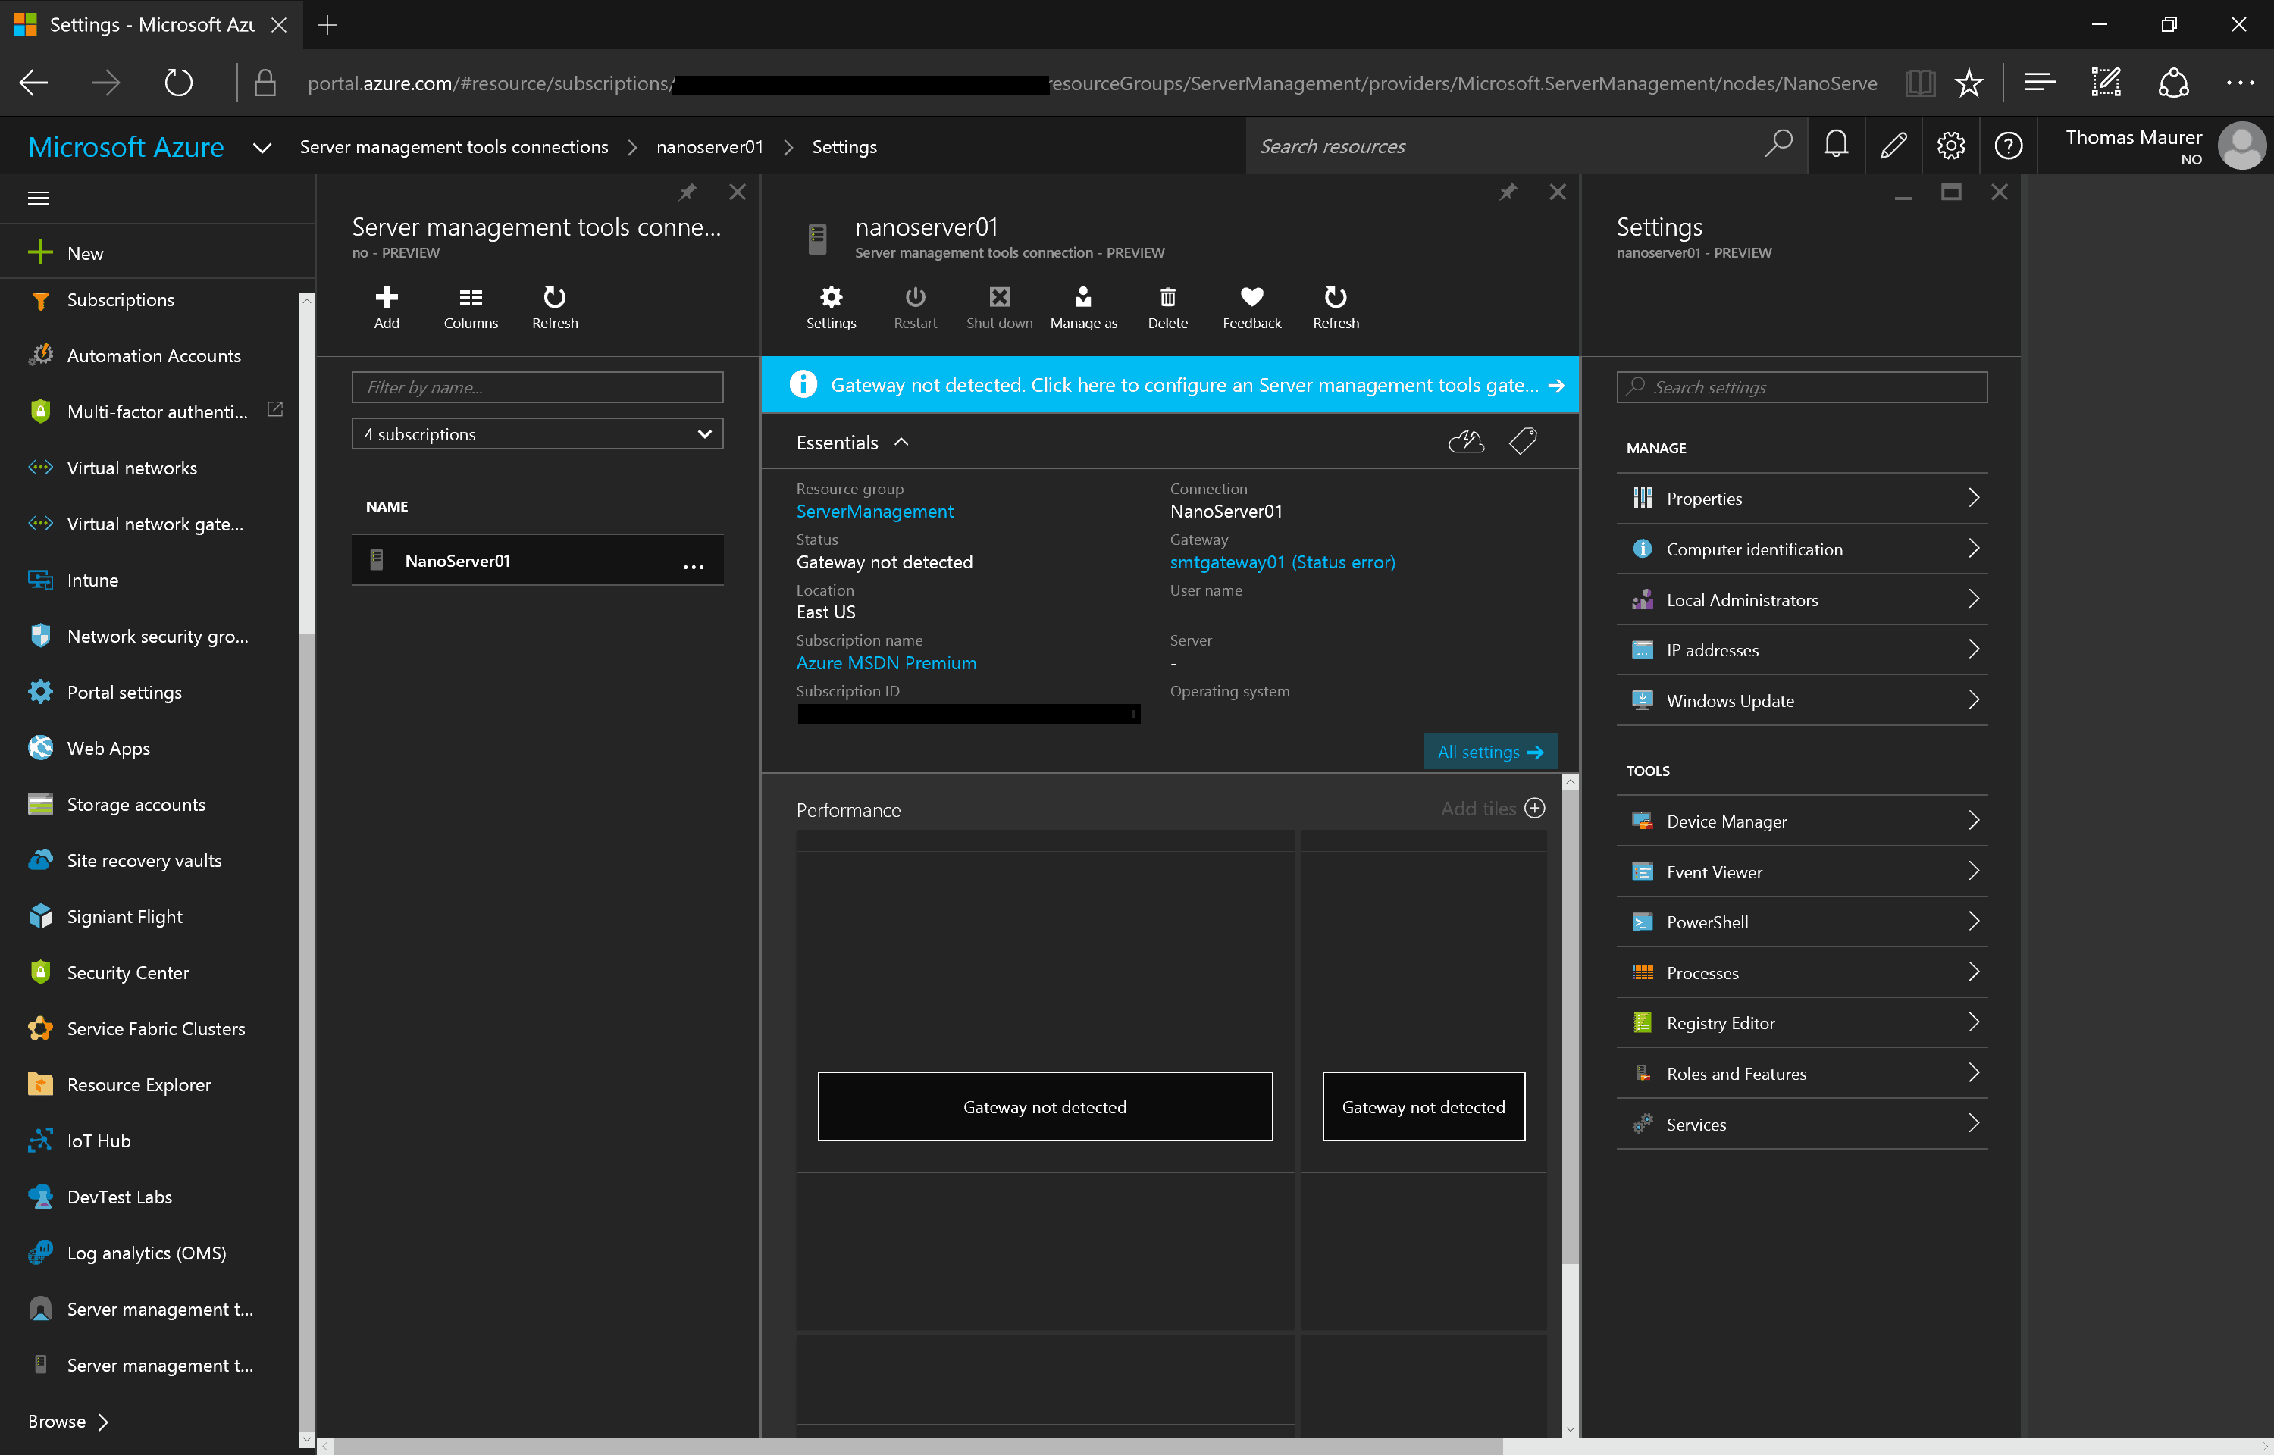Open Device Manager for nanoserver01
The image size is (2274, 1455).
pyautogui.click(x=1799, y=821)
